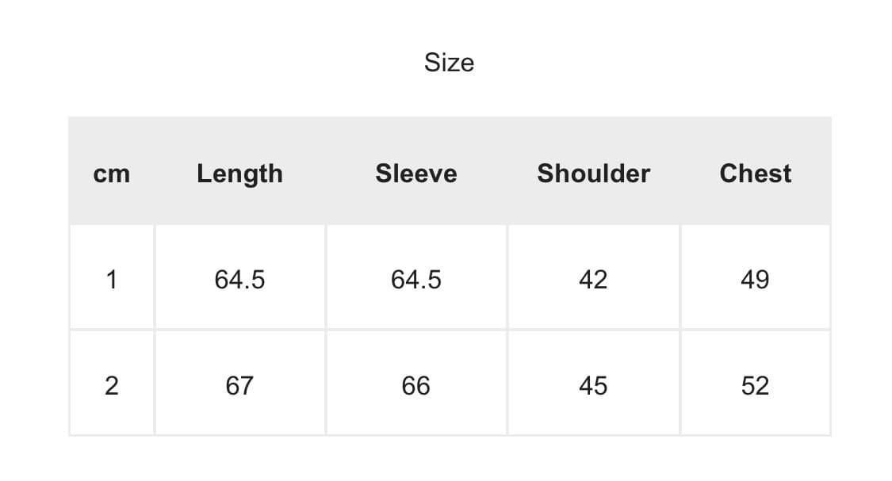Select the size 1 row label
This screenshot has height=481, width=892.
point(112,279)
